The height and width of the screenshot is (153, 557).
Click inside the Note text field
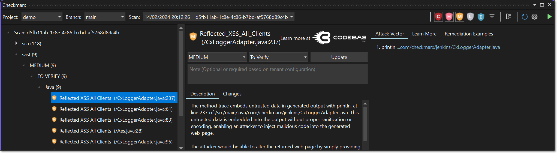click(x=278, y=74)
